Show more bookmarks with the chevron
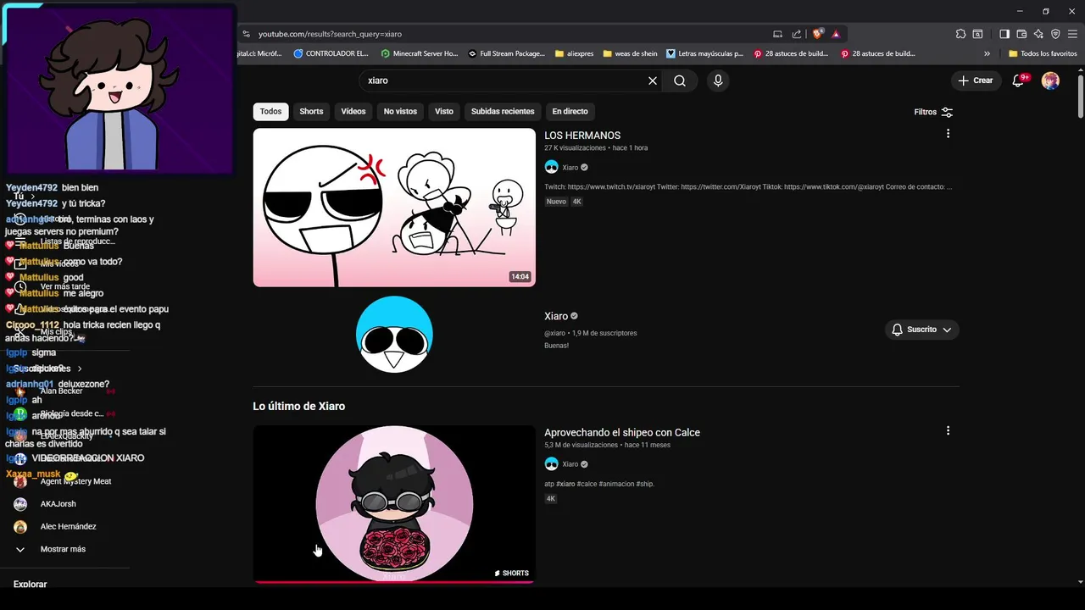 (987, 53)
